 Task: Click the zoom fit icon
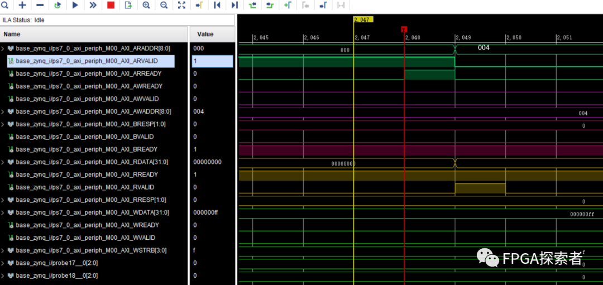(181, 5)
